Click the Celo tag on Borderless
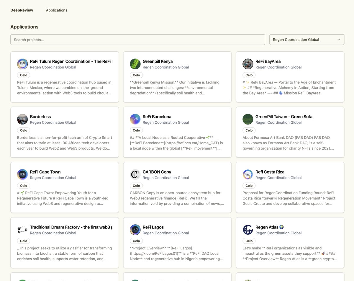The width and height of the screenshot is (354, 281). coord(24,130)
